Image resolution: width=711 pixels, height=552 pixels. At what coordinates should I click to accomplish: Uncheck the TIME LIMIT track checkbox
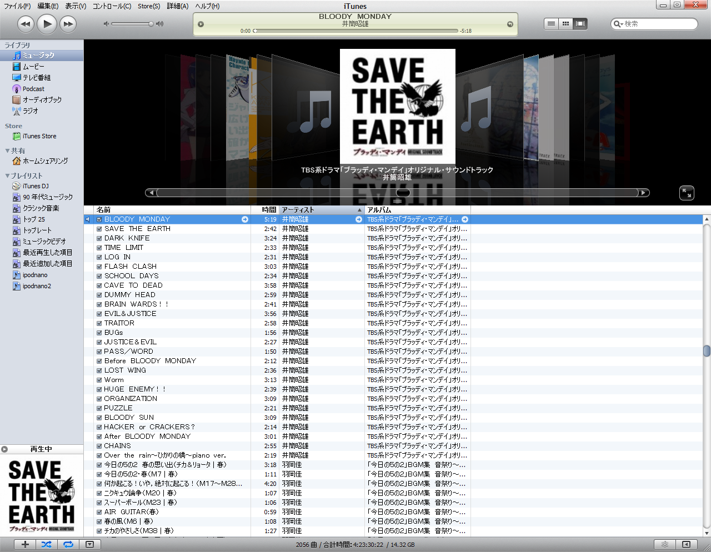(x=99, y=248)
